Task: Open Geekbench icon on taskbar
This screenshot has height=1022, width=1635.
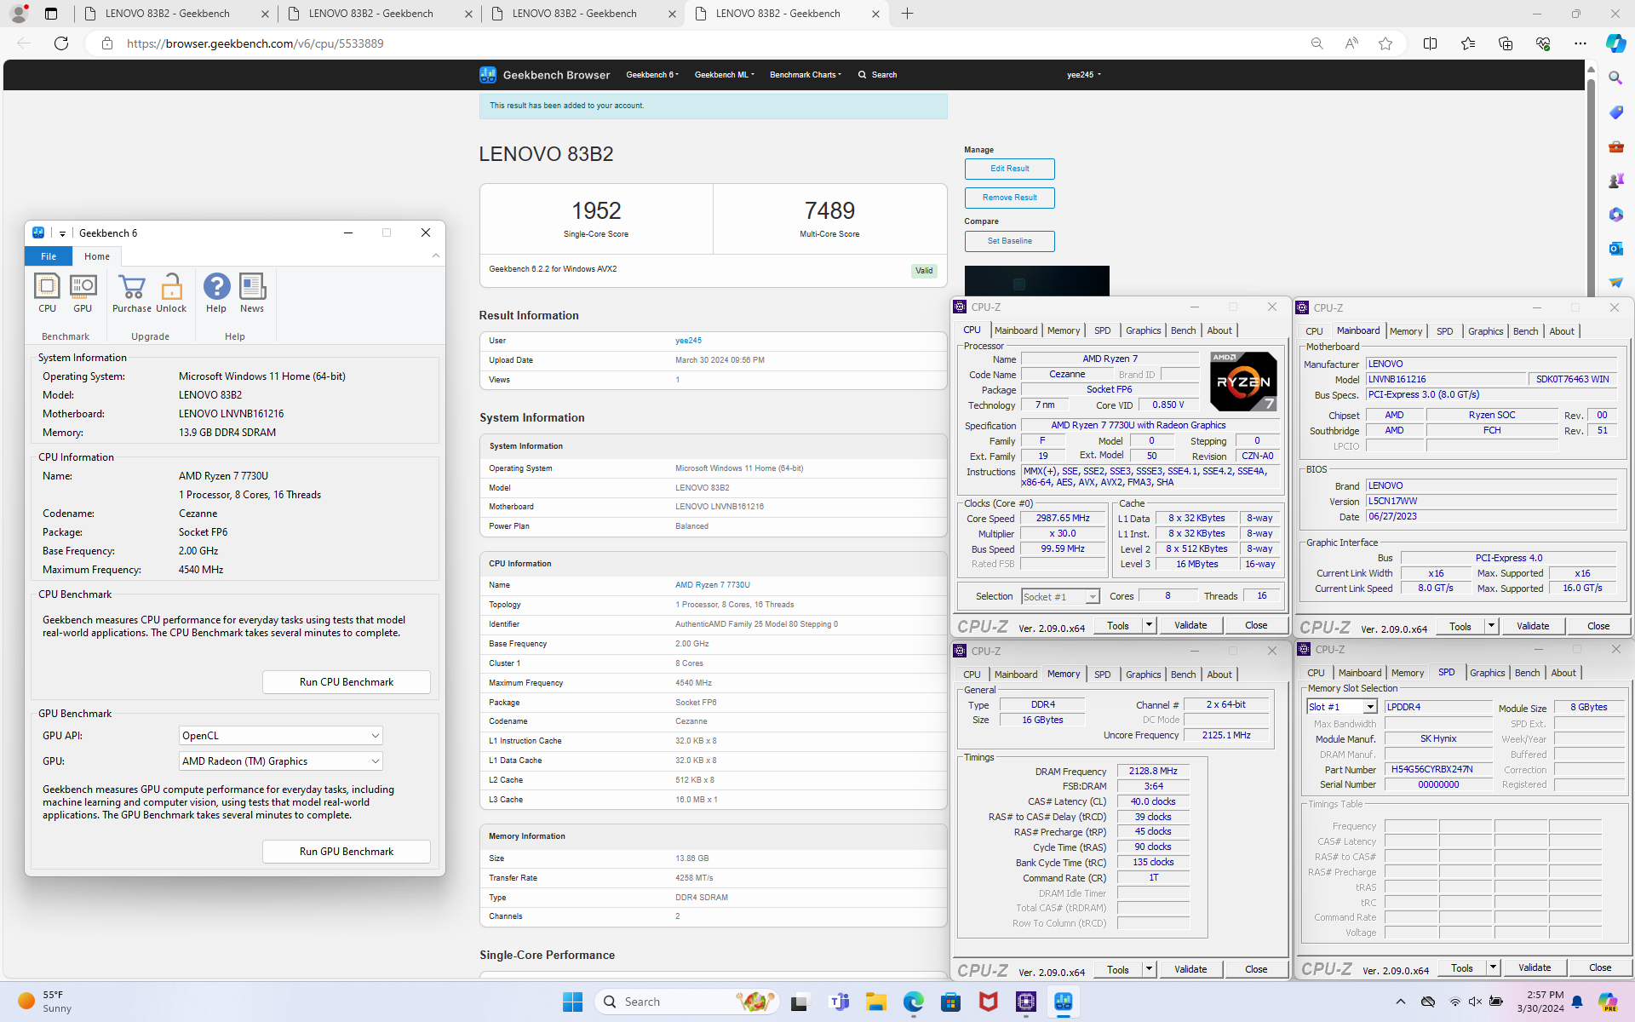Action: pyautogui.click(x=1064, y=1002)
